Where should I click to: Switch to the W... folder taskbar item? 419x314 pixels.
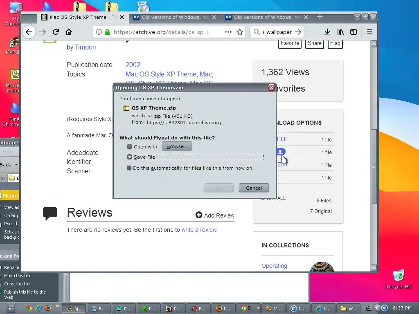(x=349, y=309)
